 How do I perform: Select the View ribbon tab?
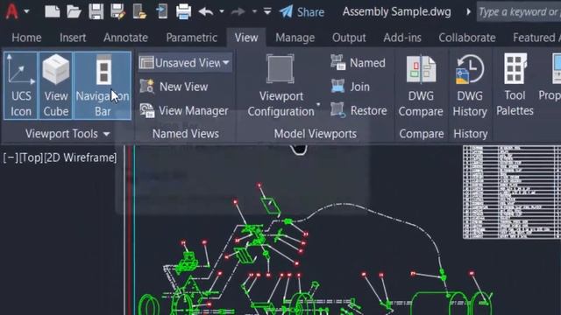pos(246,38)
